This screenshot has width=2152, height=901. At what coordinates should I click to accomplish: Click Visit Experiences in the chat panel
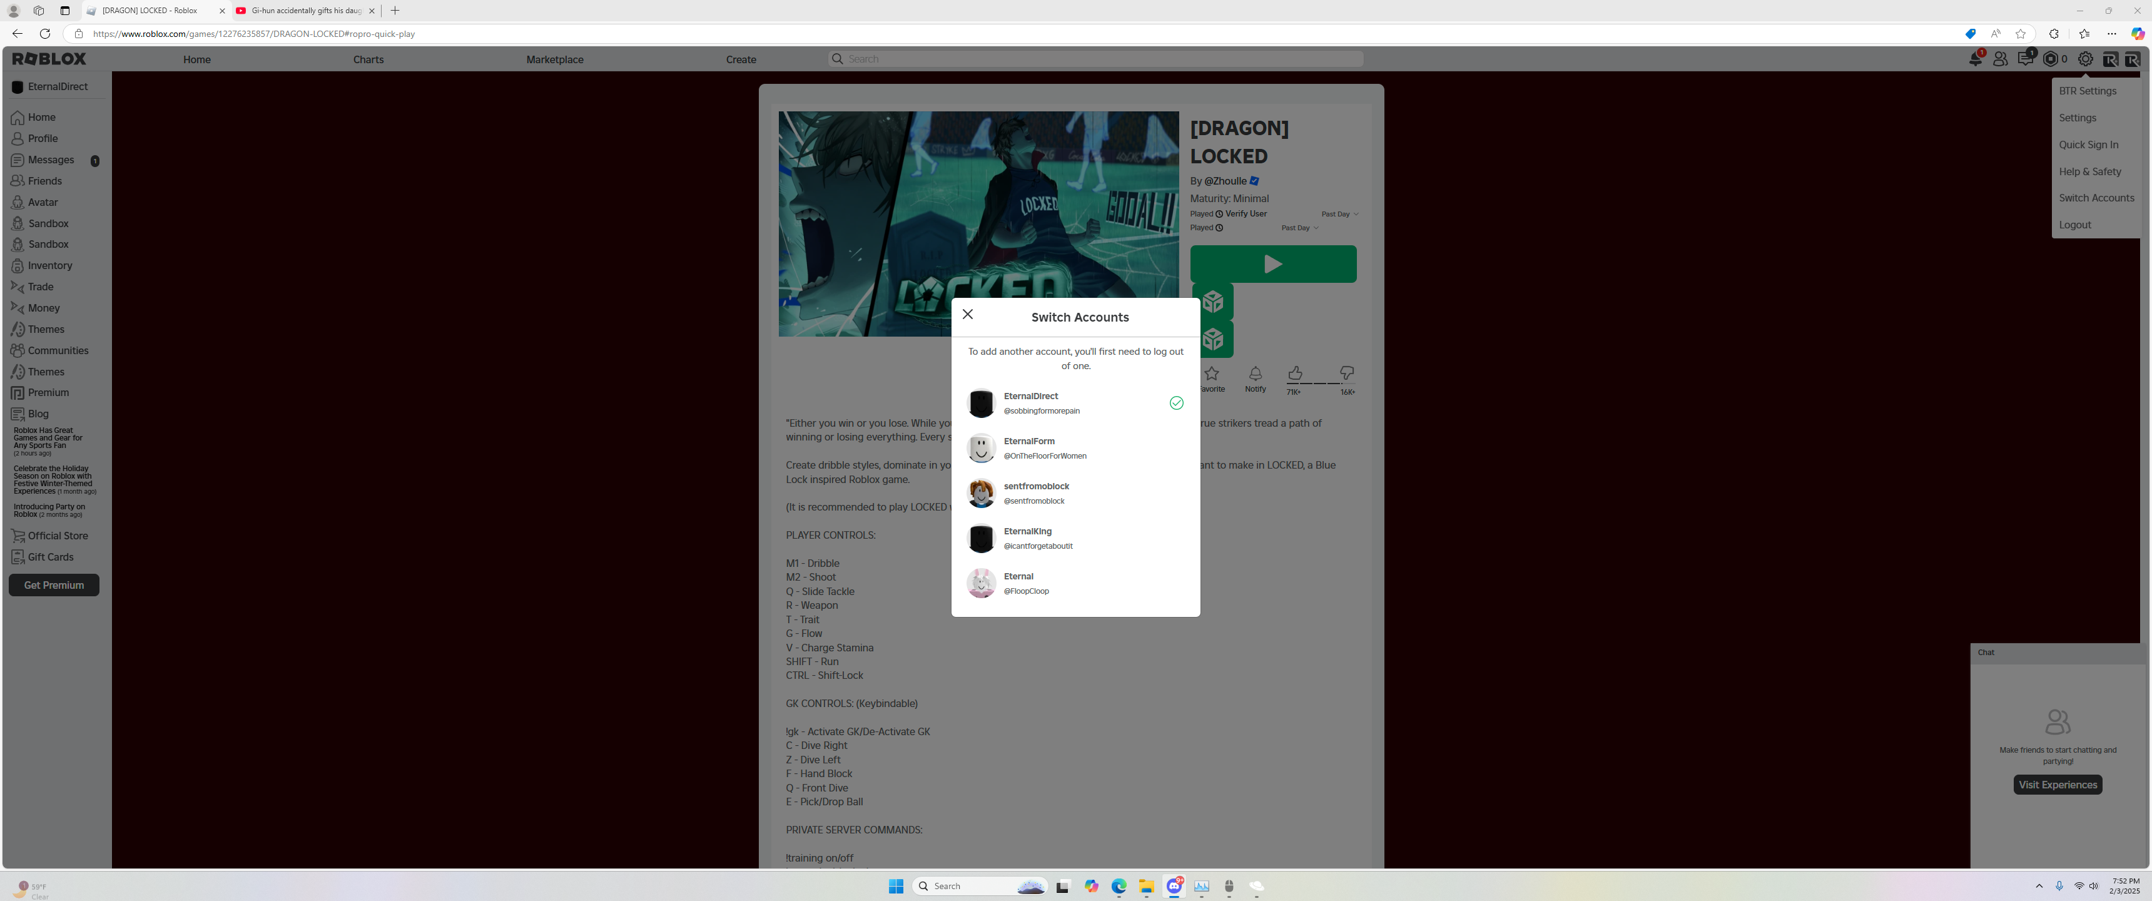[x=2057, y=785]
